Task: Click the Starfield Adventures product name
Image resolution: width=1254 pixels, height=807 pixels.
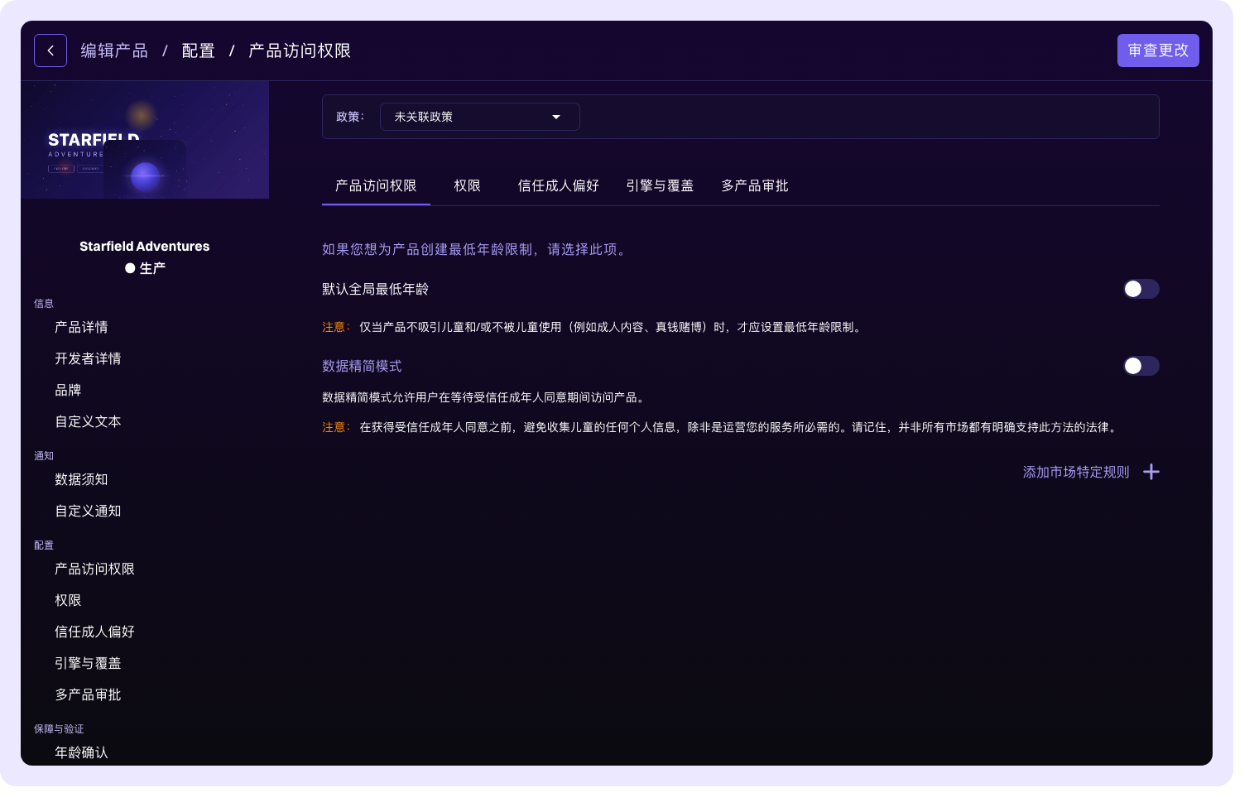Action: coord(145,246)
